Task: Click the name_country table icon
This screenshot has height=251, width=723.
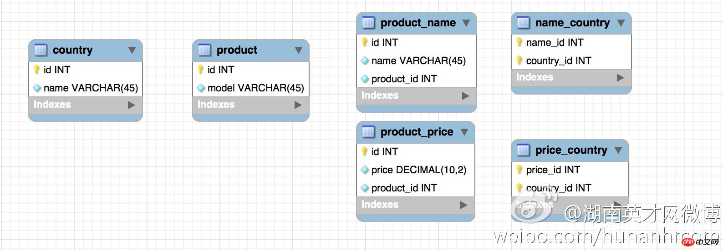Action: coord(523,23)
